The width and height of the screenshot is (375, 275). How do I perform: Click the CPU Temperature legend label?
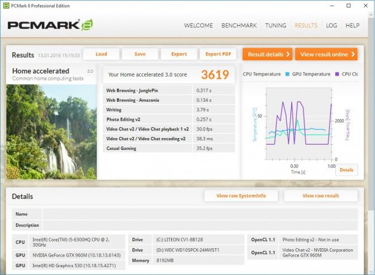[x=262, y=74]
